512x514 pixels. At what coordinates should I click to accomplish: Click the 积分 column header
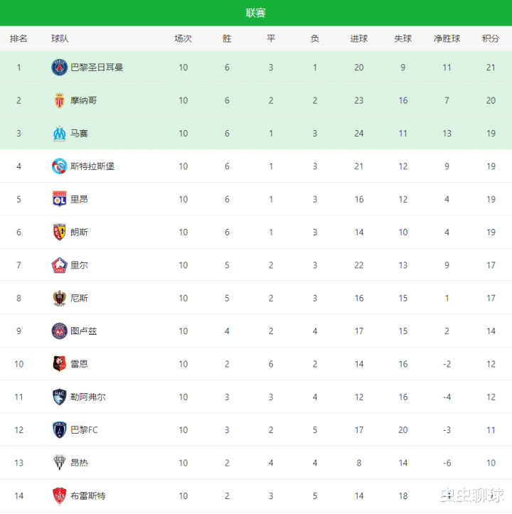pyautogui.click(x=491, y=38)
